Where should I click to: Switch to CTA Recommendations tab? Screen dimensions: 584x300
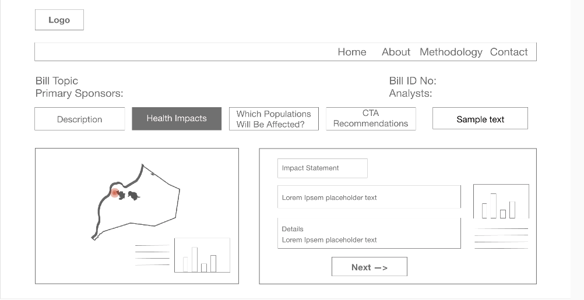click(371, 118)
